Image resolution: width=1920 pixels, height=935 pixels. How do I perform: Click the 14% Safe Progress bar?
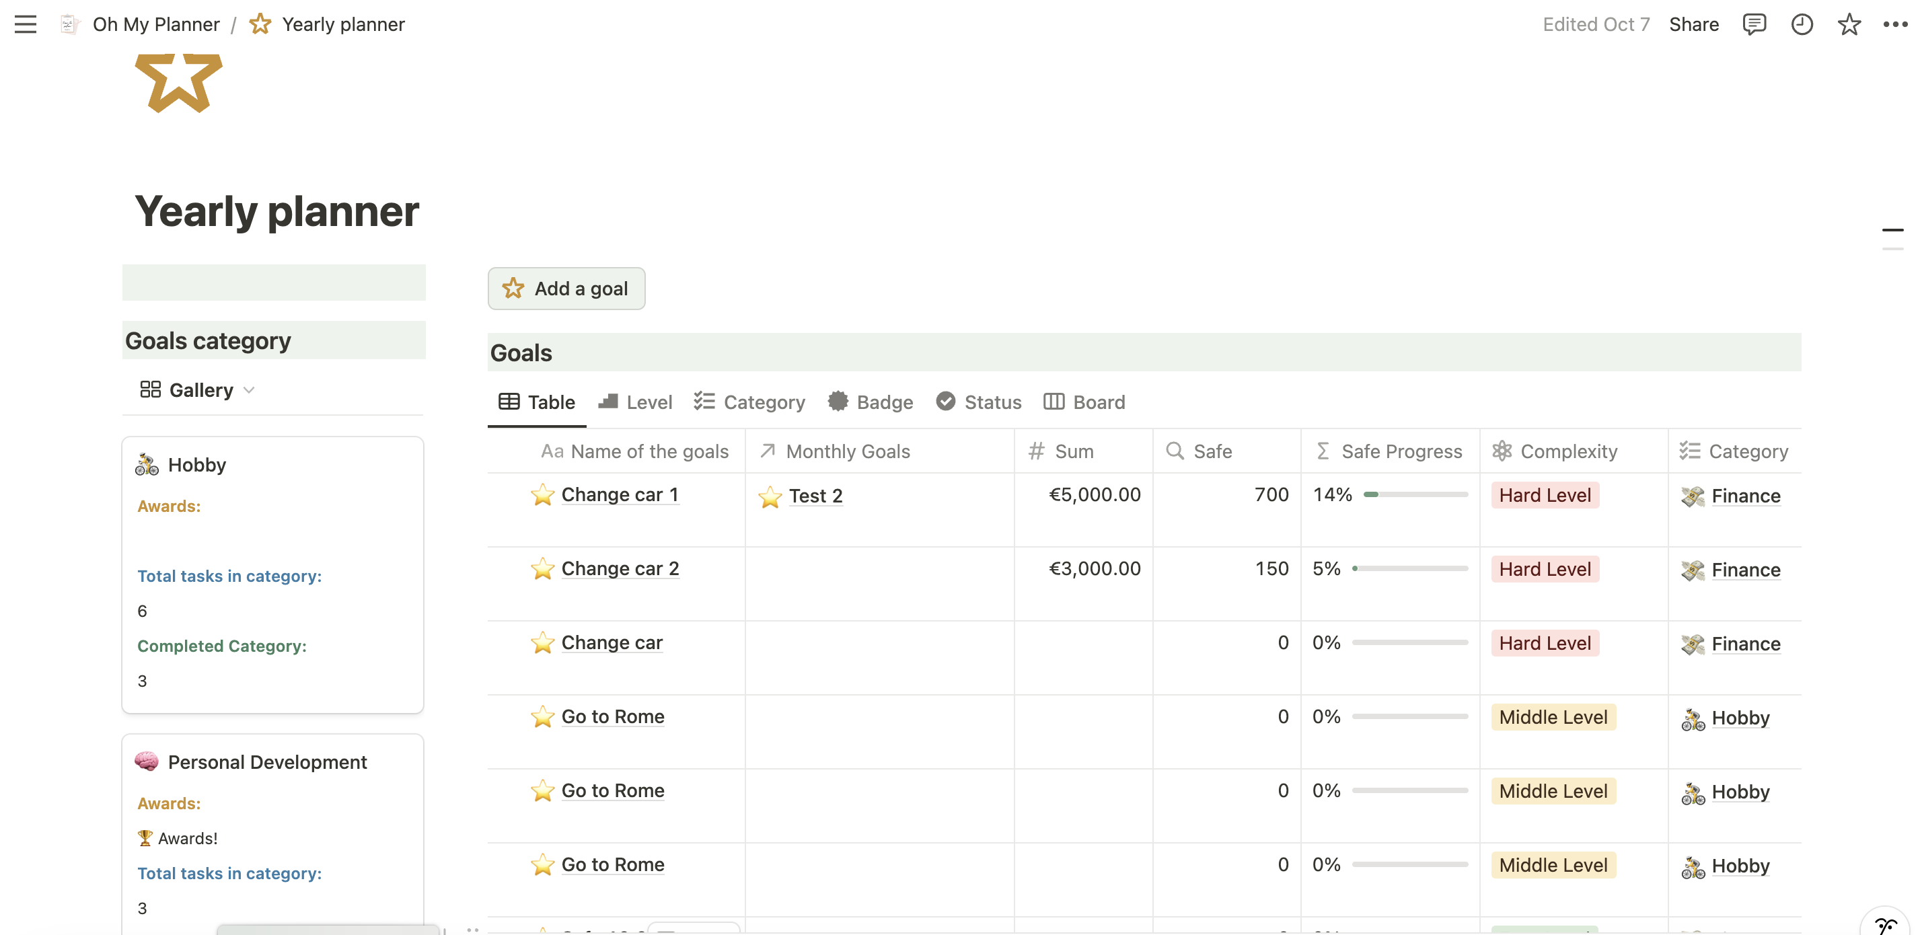1415,494
